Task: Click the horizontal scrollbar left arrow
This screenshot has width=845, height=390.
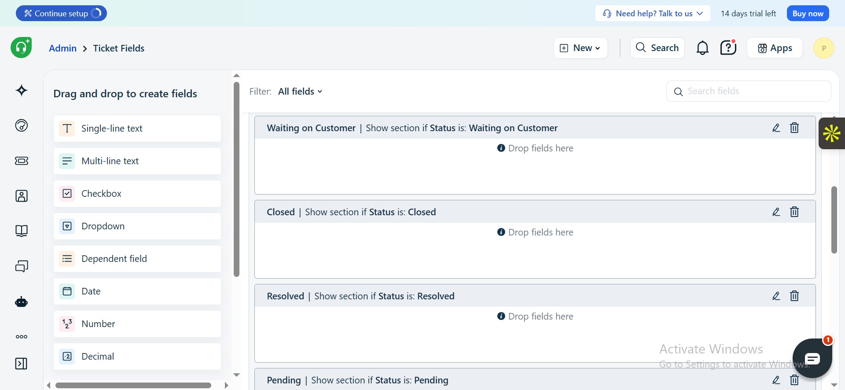Action: (48, 385)
